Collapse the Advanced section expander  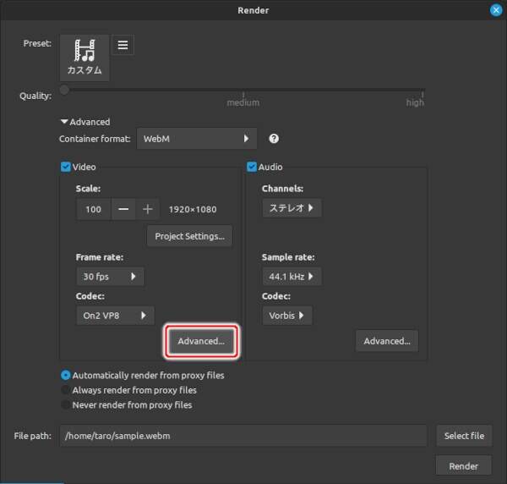pos(64,122)
